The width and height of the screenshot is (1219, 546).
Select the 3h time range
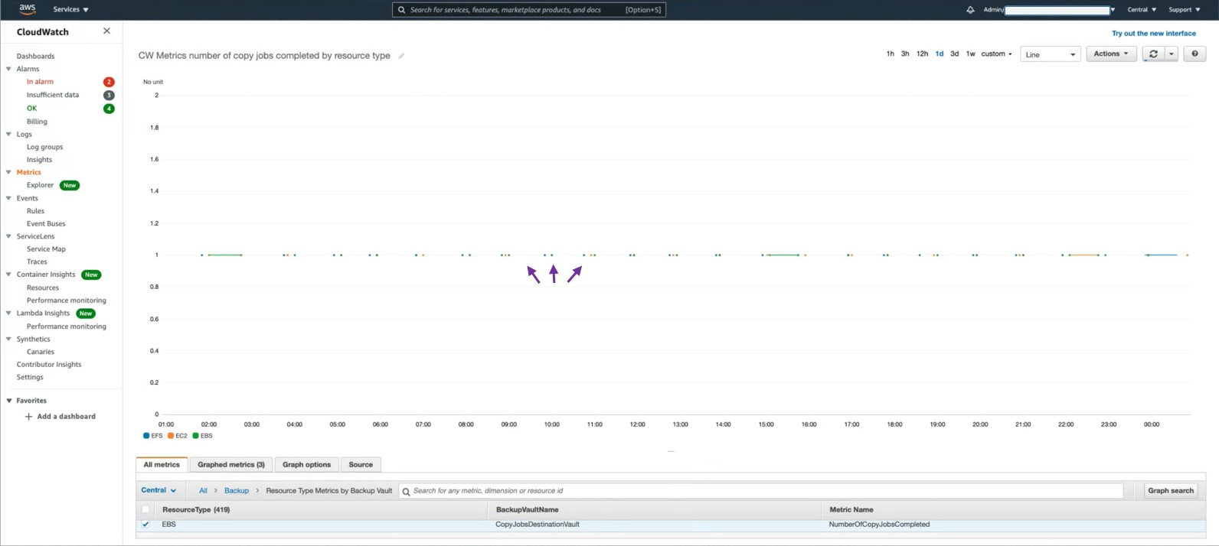click(x=905, y=54)
